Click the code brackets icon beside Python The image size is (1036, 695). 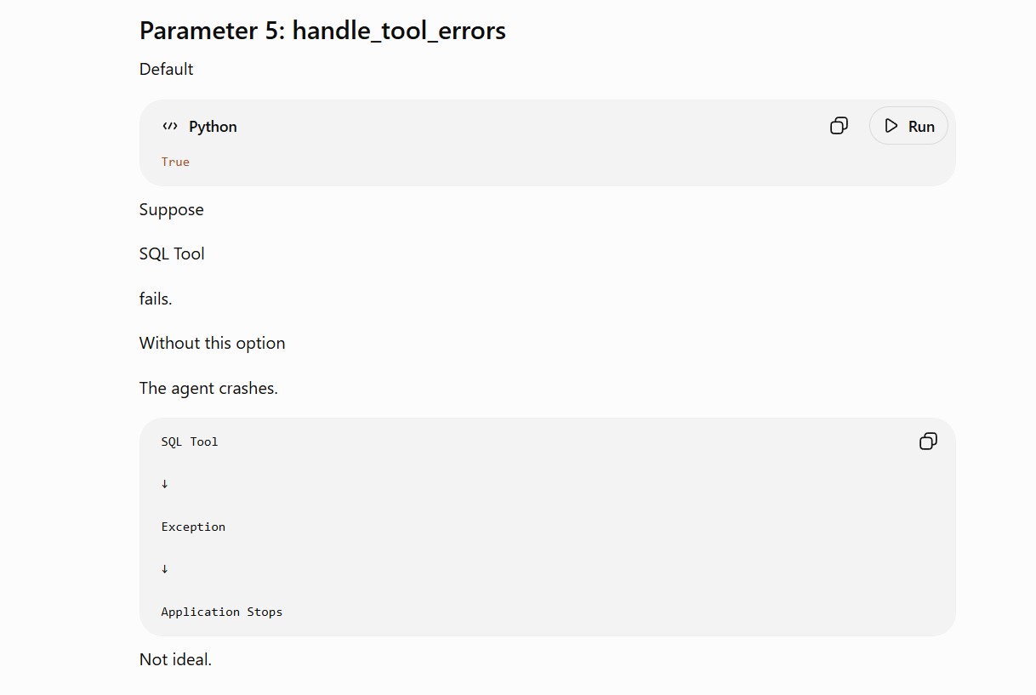tap(170, 126)
